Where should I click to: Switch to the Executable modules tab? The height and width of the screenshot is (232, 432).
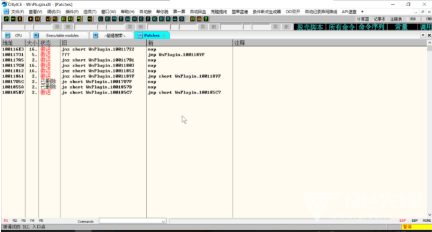[59, 35]
